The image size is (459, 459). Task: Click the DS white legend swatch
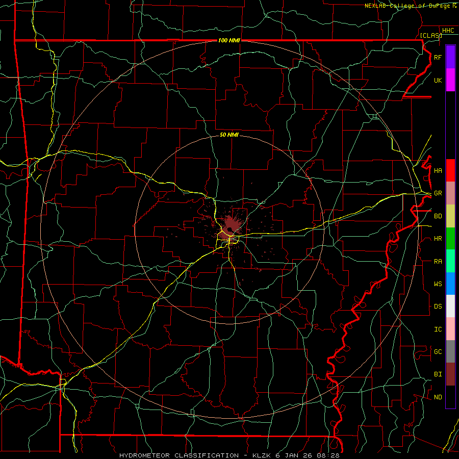pyautogui.click(x=450, y=306)
